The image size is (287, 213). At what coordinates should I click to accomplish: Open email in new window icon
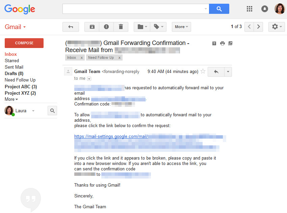tap(230, 43)
